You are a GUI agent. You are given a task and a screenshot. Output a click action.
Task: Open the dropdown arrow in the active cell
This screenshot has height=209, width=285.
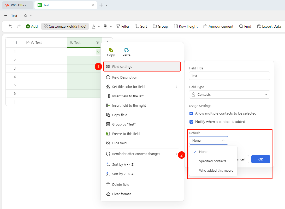98,52
